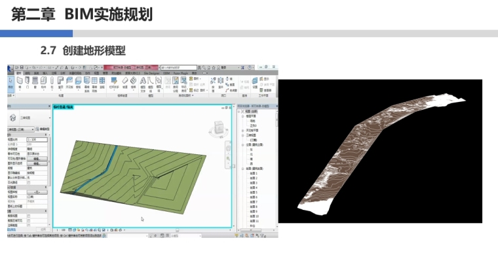Open section view 5 in project browser
Viewport: 498px width, 253px height.
point(254,192)
